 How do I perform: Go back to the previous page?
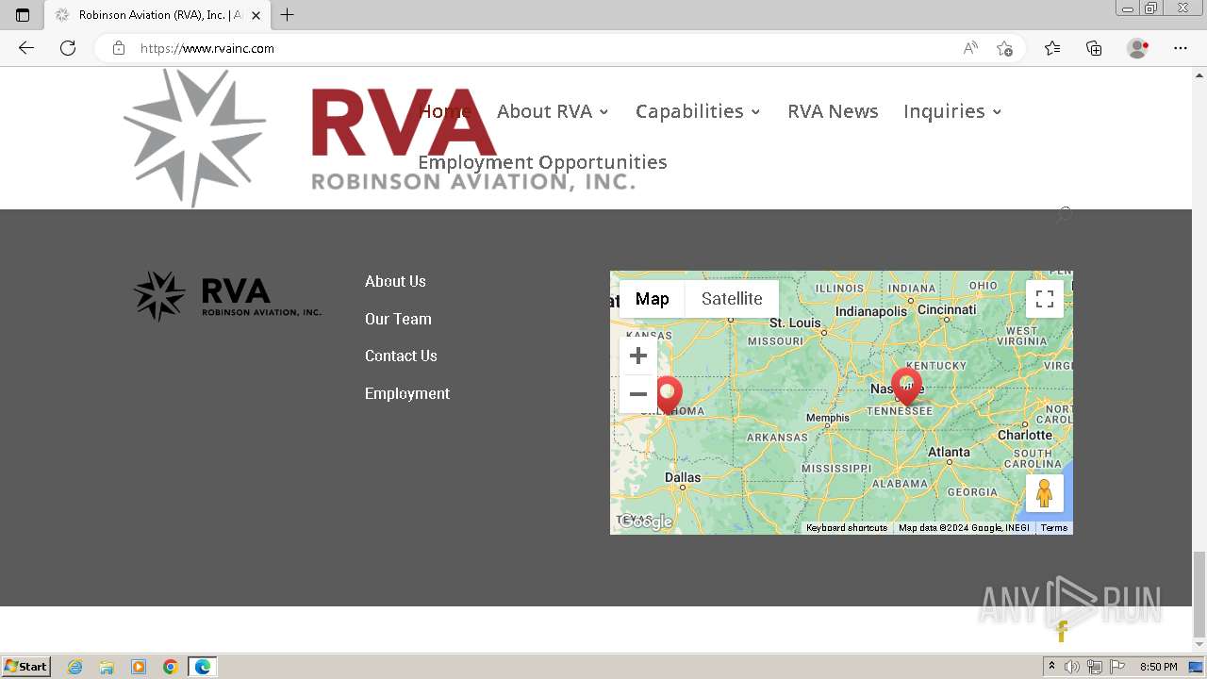pos(26,48)
